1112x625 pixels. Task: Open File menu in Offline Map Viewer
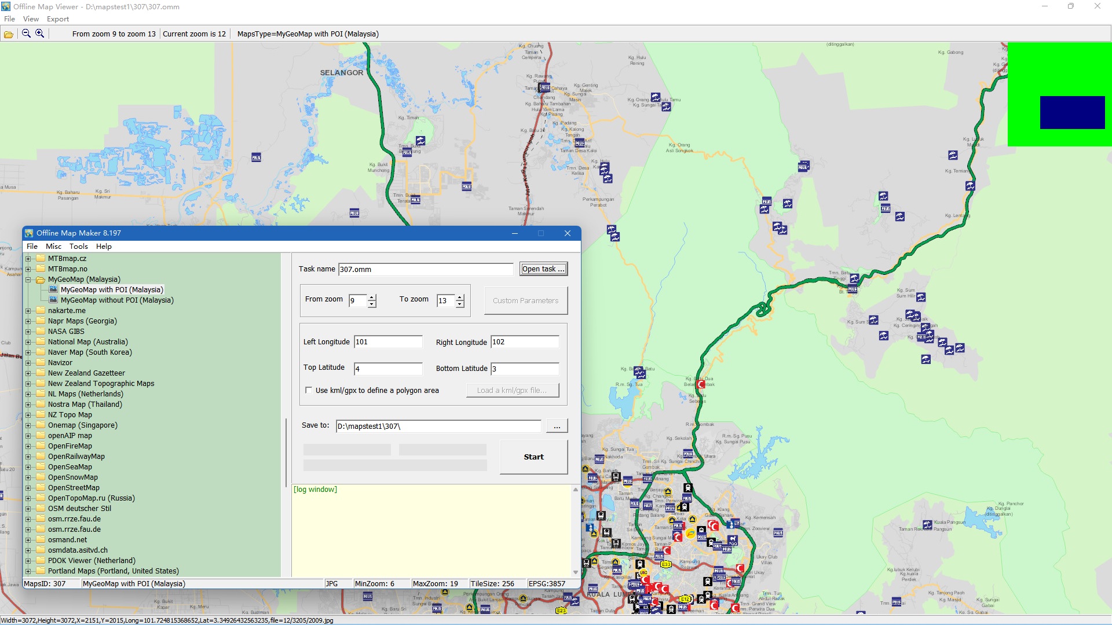click(9, 19)
